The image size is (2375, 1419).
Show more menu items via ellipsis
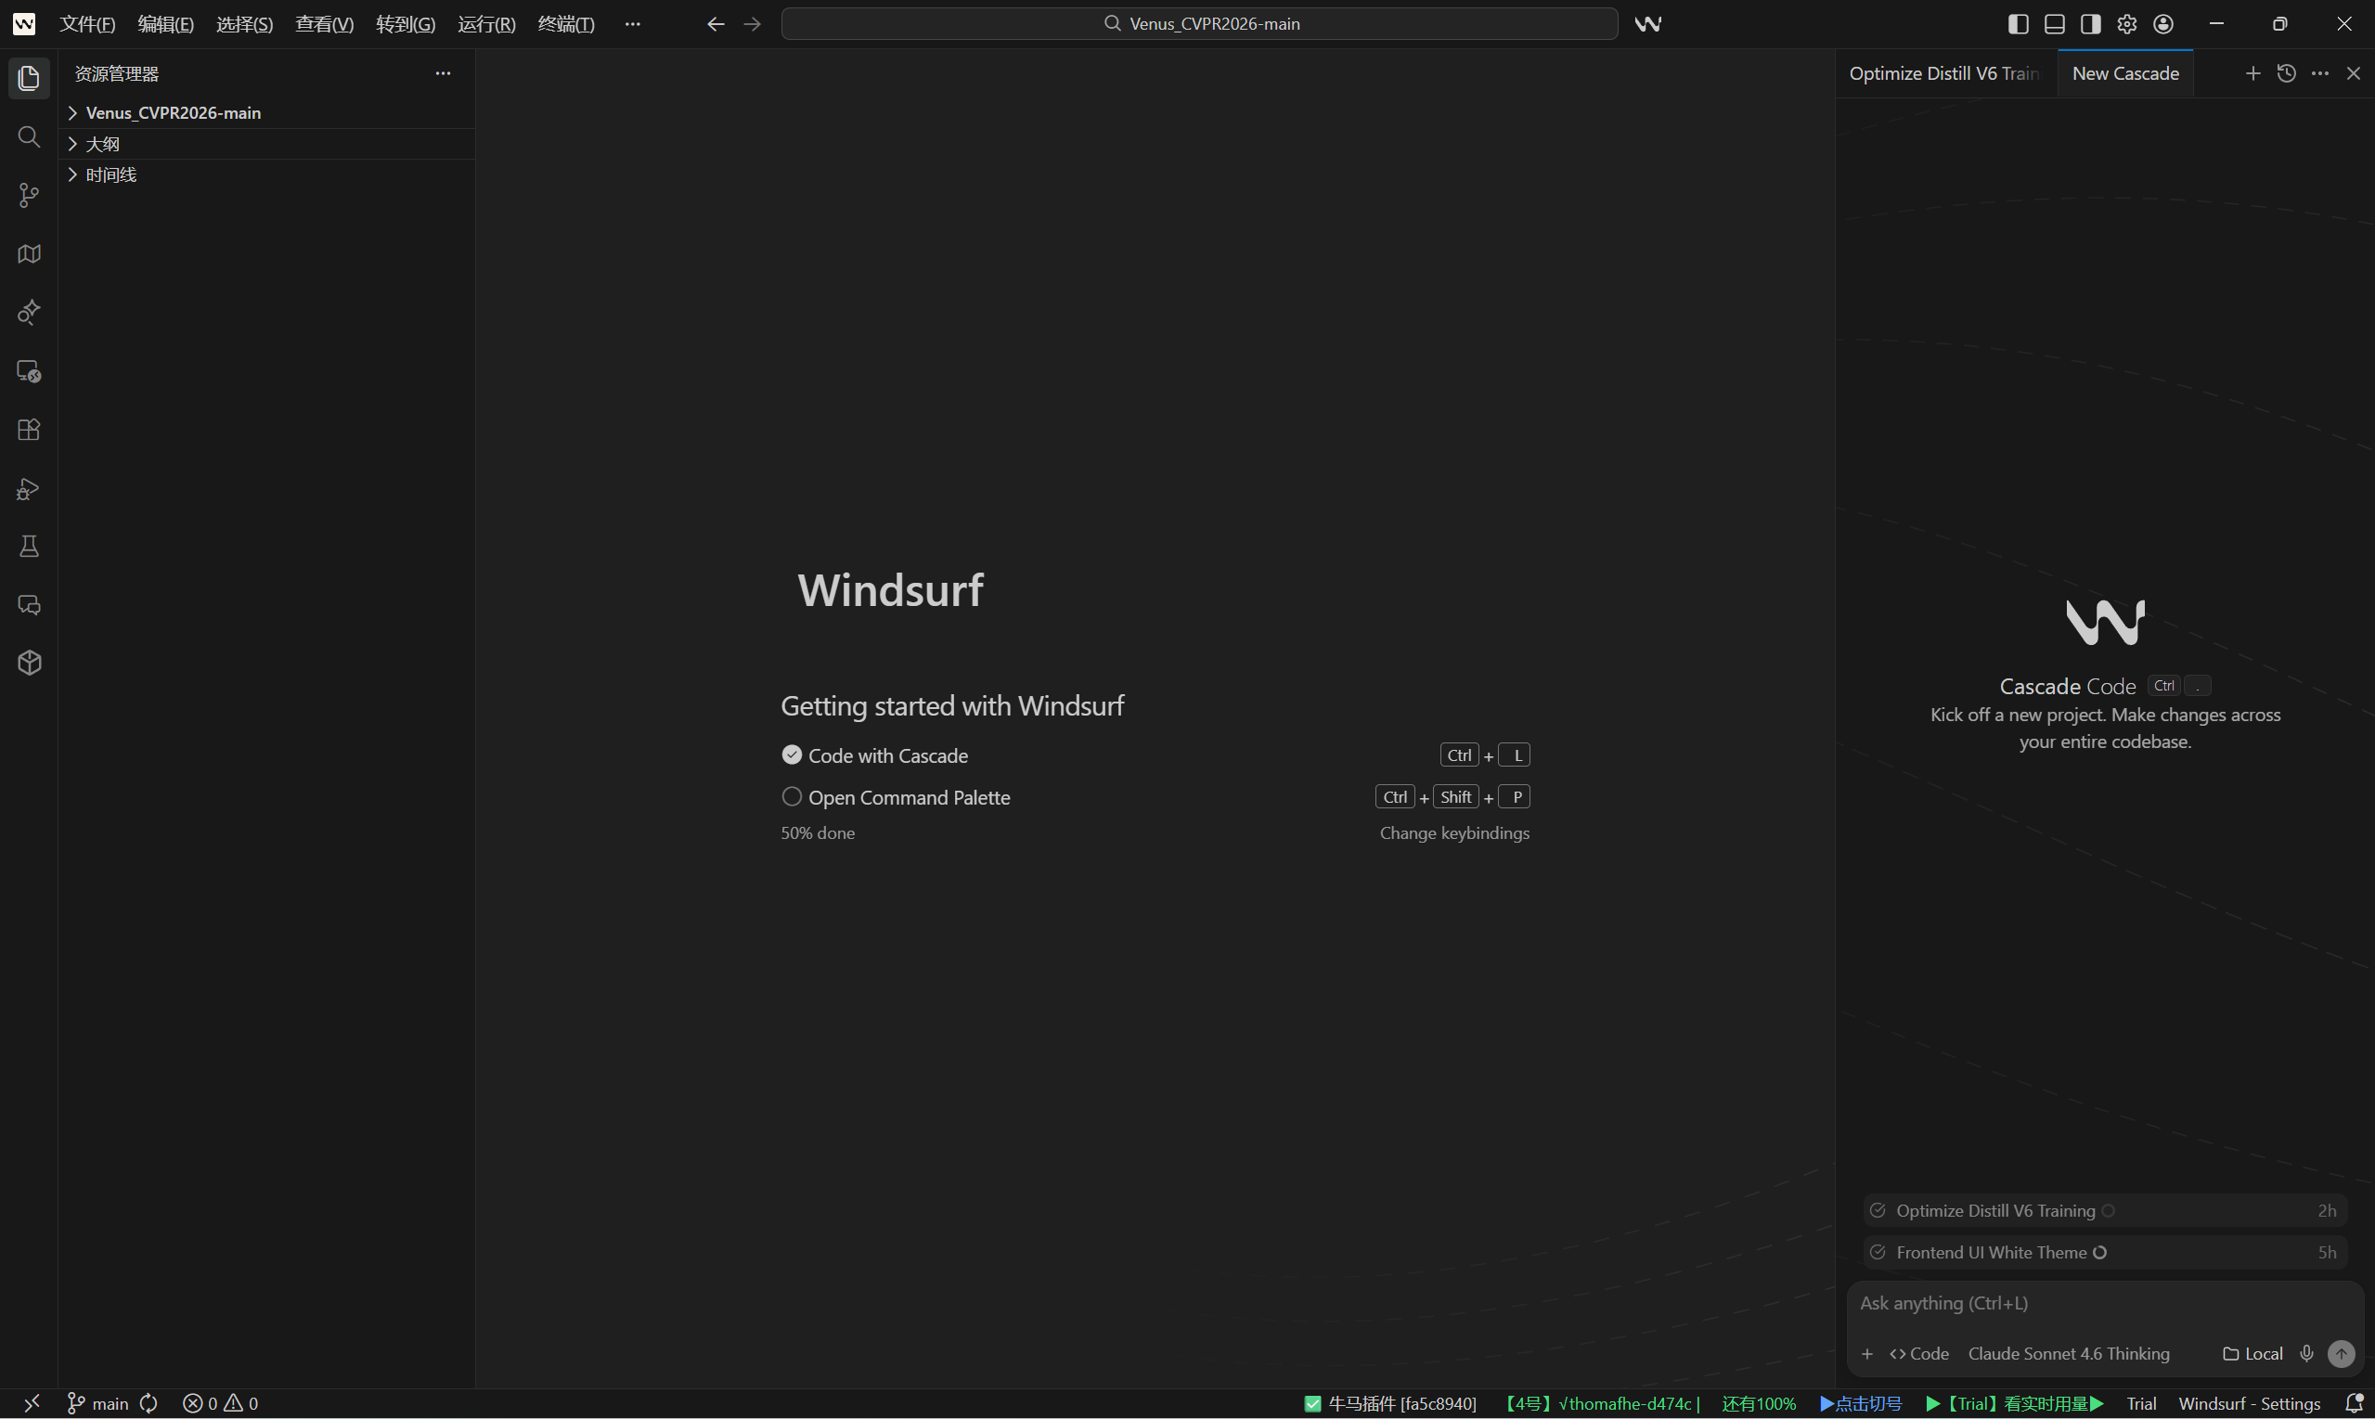(x=632, y=24)
